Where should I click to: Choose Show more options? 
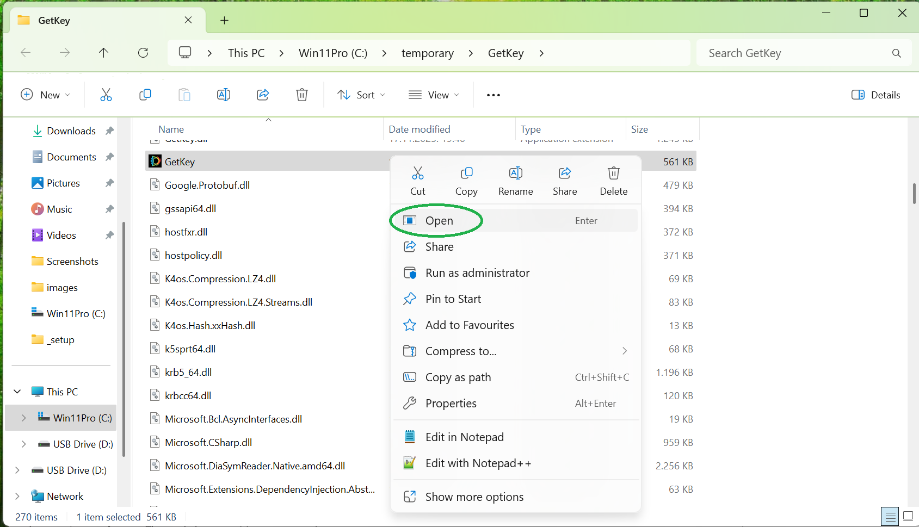point(474,497)
